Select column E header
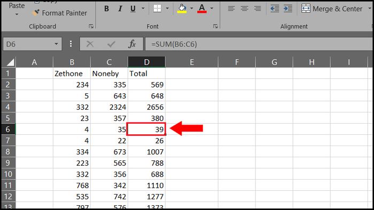The width and height of the screenshot is (374, 210). point(191,62)
